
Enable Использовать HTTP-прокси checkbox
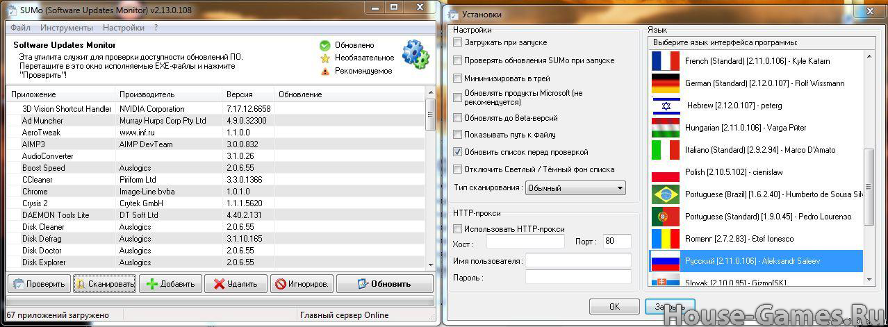click(457, 229)
